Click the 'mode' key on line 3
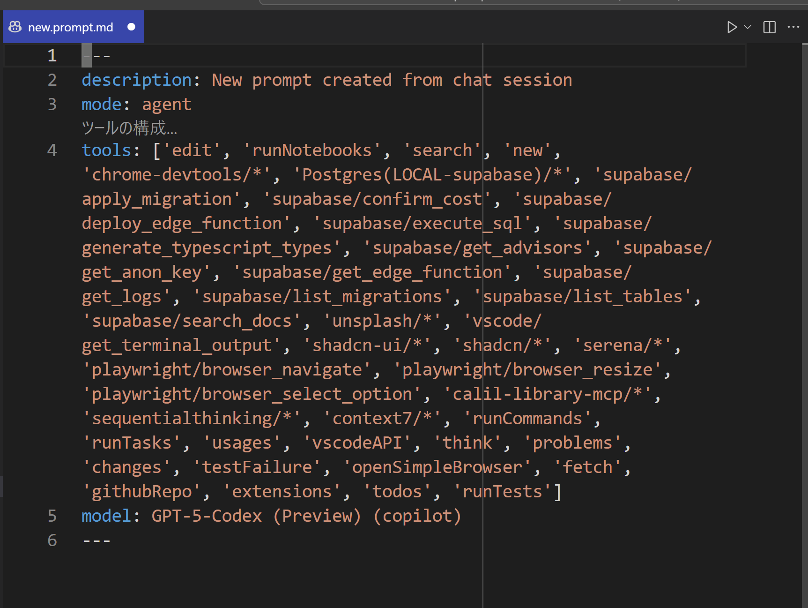Image resolution: width=808 pixels, height=608 pixels. pos(102,105)
